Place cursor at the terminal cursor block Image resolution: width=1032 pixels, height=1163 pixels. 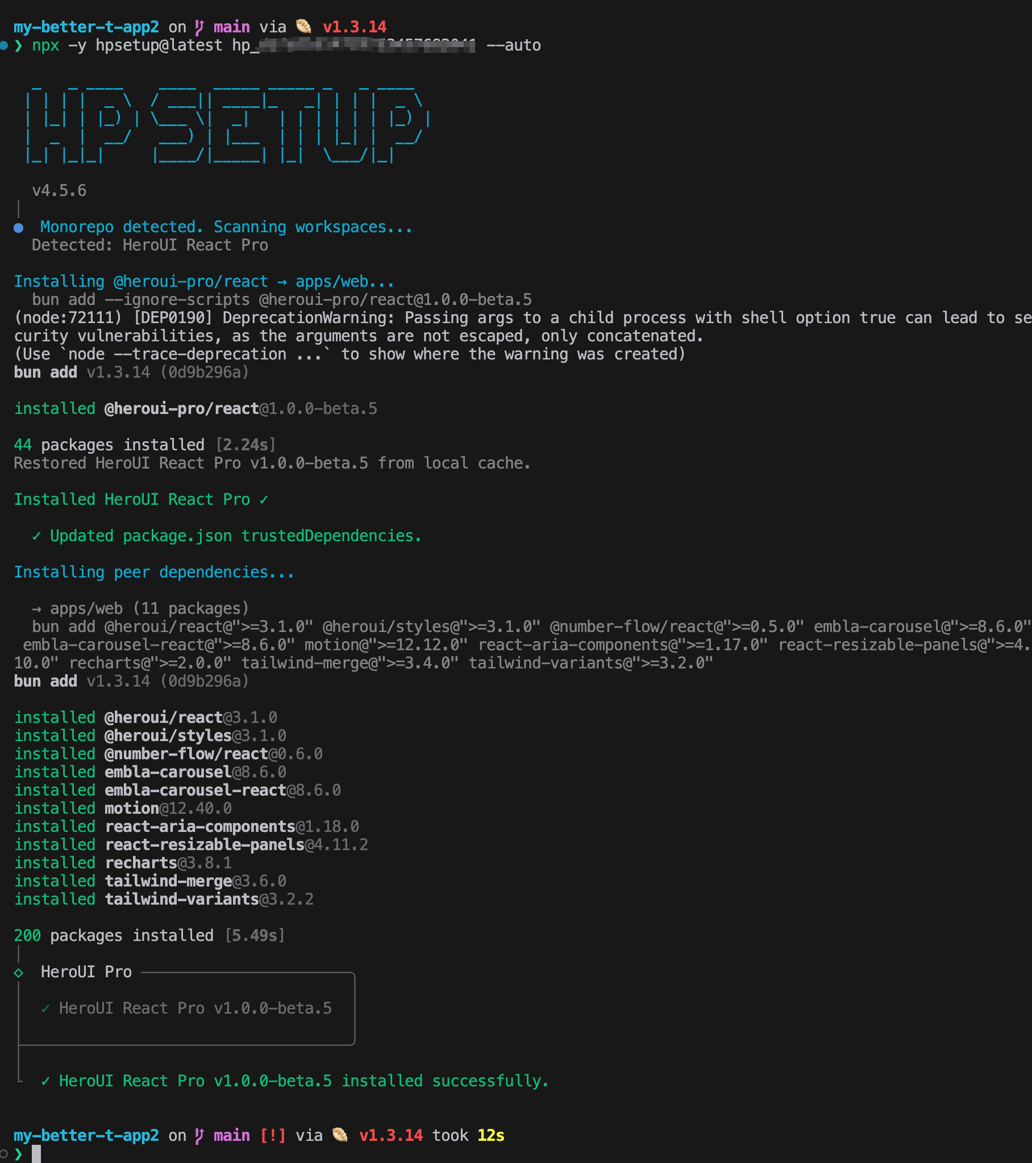click(x=36, y=1154)
